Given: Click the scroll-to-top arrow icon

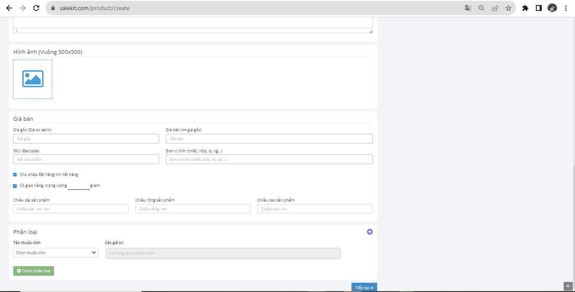Looking at the screenshot, I should (x=568, y=286).
